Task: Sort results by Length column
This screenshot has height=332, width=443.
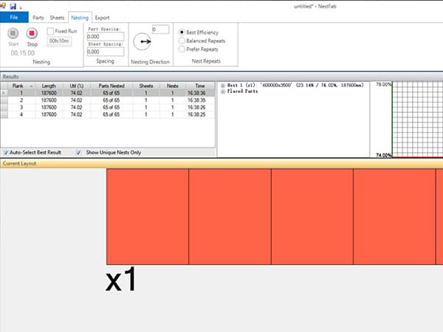Action: 49,86
